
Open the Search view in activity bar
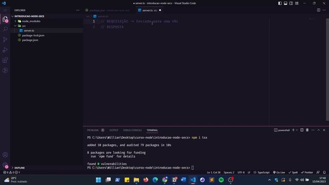[5, 29]
